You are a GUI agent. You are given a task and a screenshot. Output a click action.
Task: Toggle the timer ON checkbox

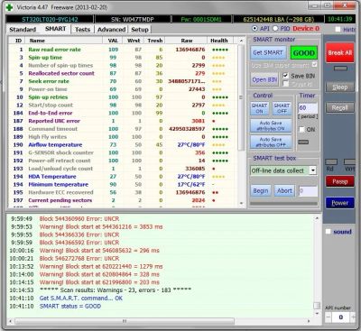pyautogui.click(x=301, y=129)
